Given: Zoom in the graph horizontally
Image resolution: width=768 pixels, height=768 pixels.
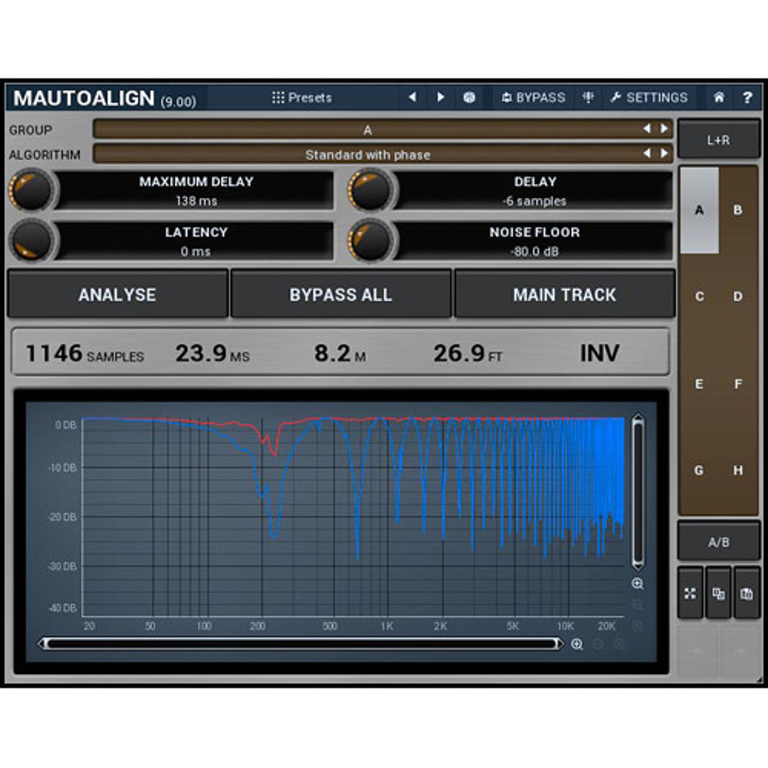Looking at the screenshot, I should click(x=577, y=644).
